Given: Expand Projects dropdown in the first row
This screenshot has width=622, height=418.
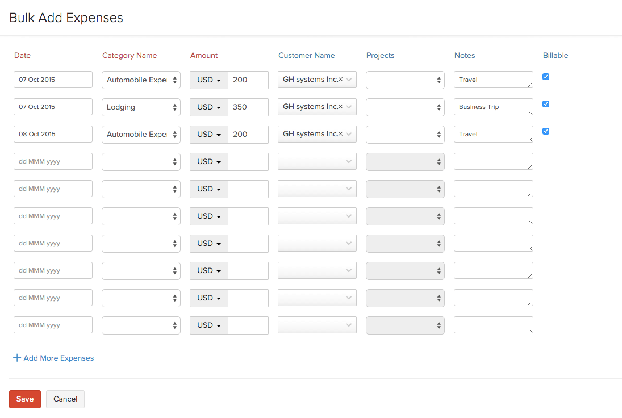Looking at the screenshot, I should coord(405,80).
